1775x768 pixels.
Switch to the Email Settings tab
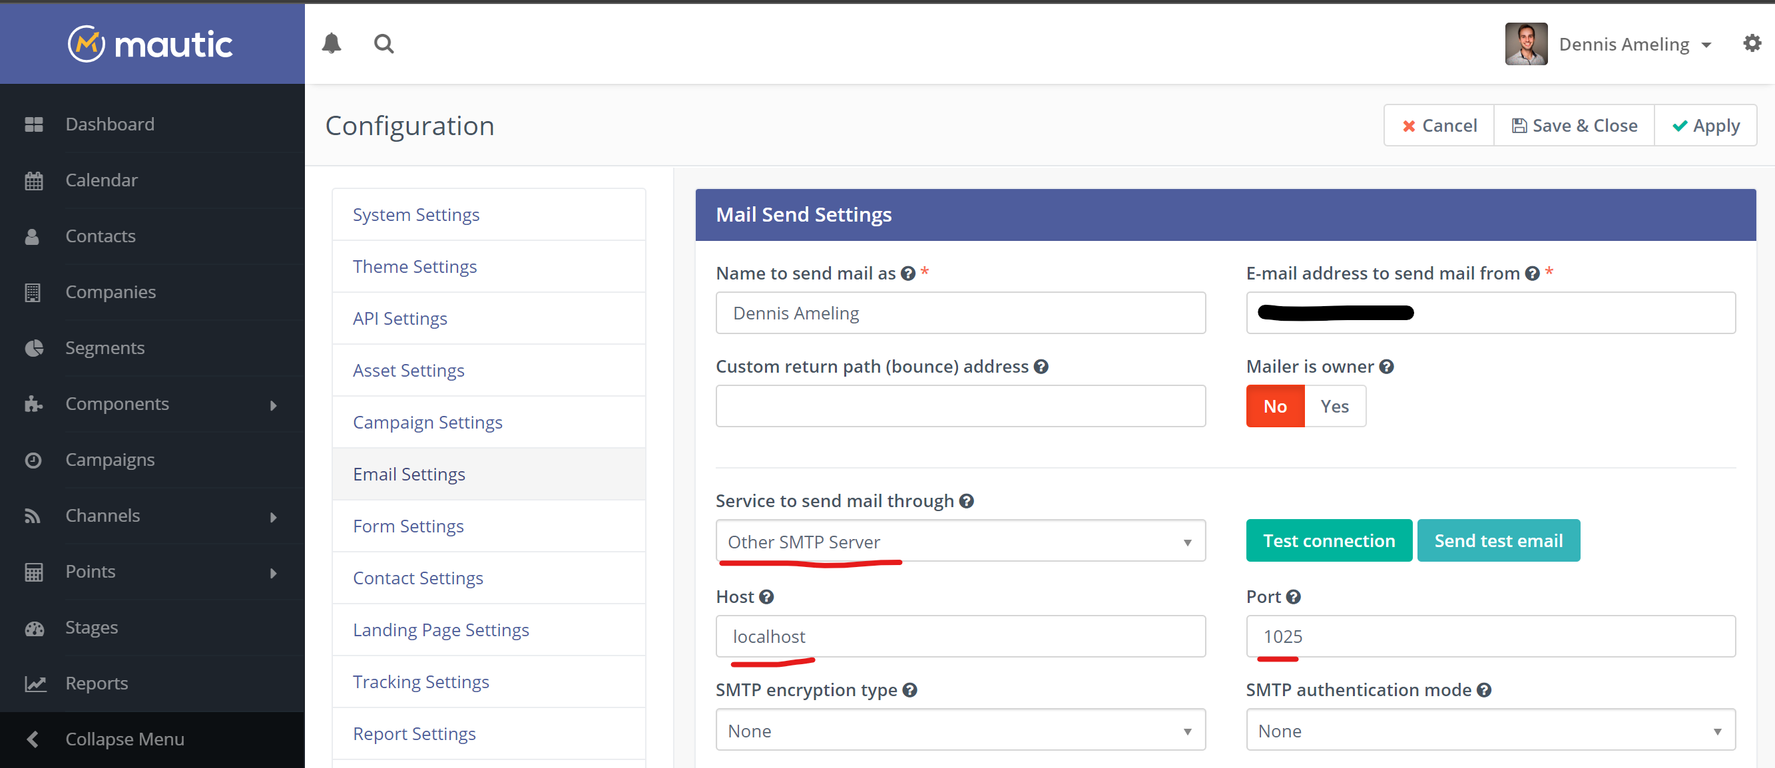point(409,474)
